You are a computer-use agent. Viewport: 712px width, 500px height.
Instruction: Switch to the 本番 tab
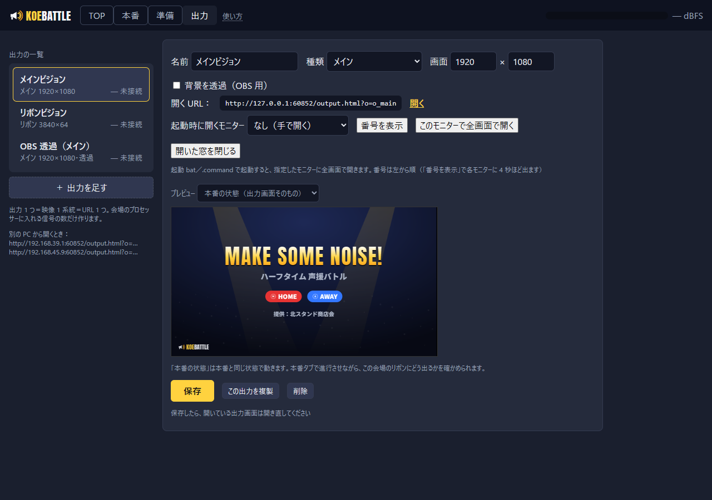tap(131, 16)
